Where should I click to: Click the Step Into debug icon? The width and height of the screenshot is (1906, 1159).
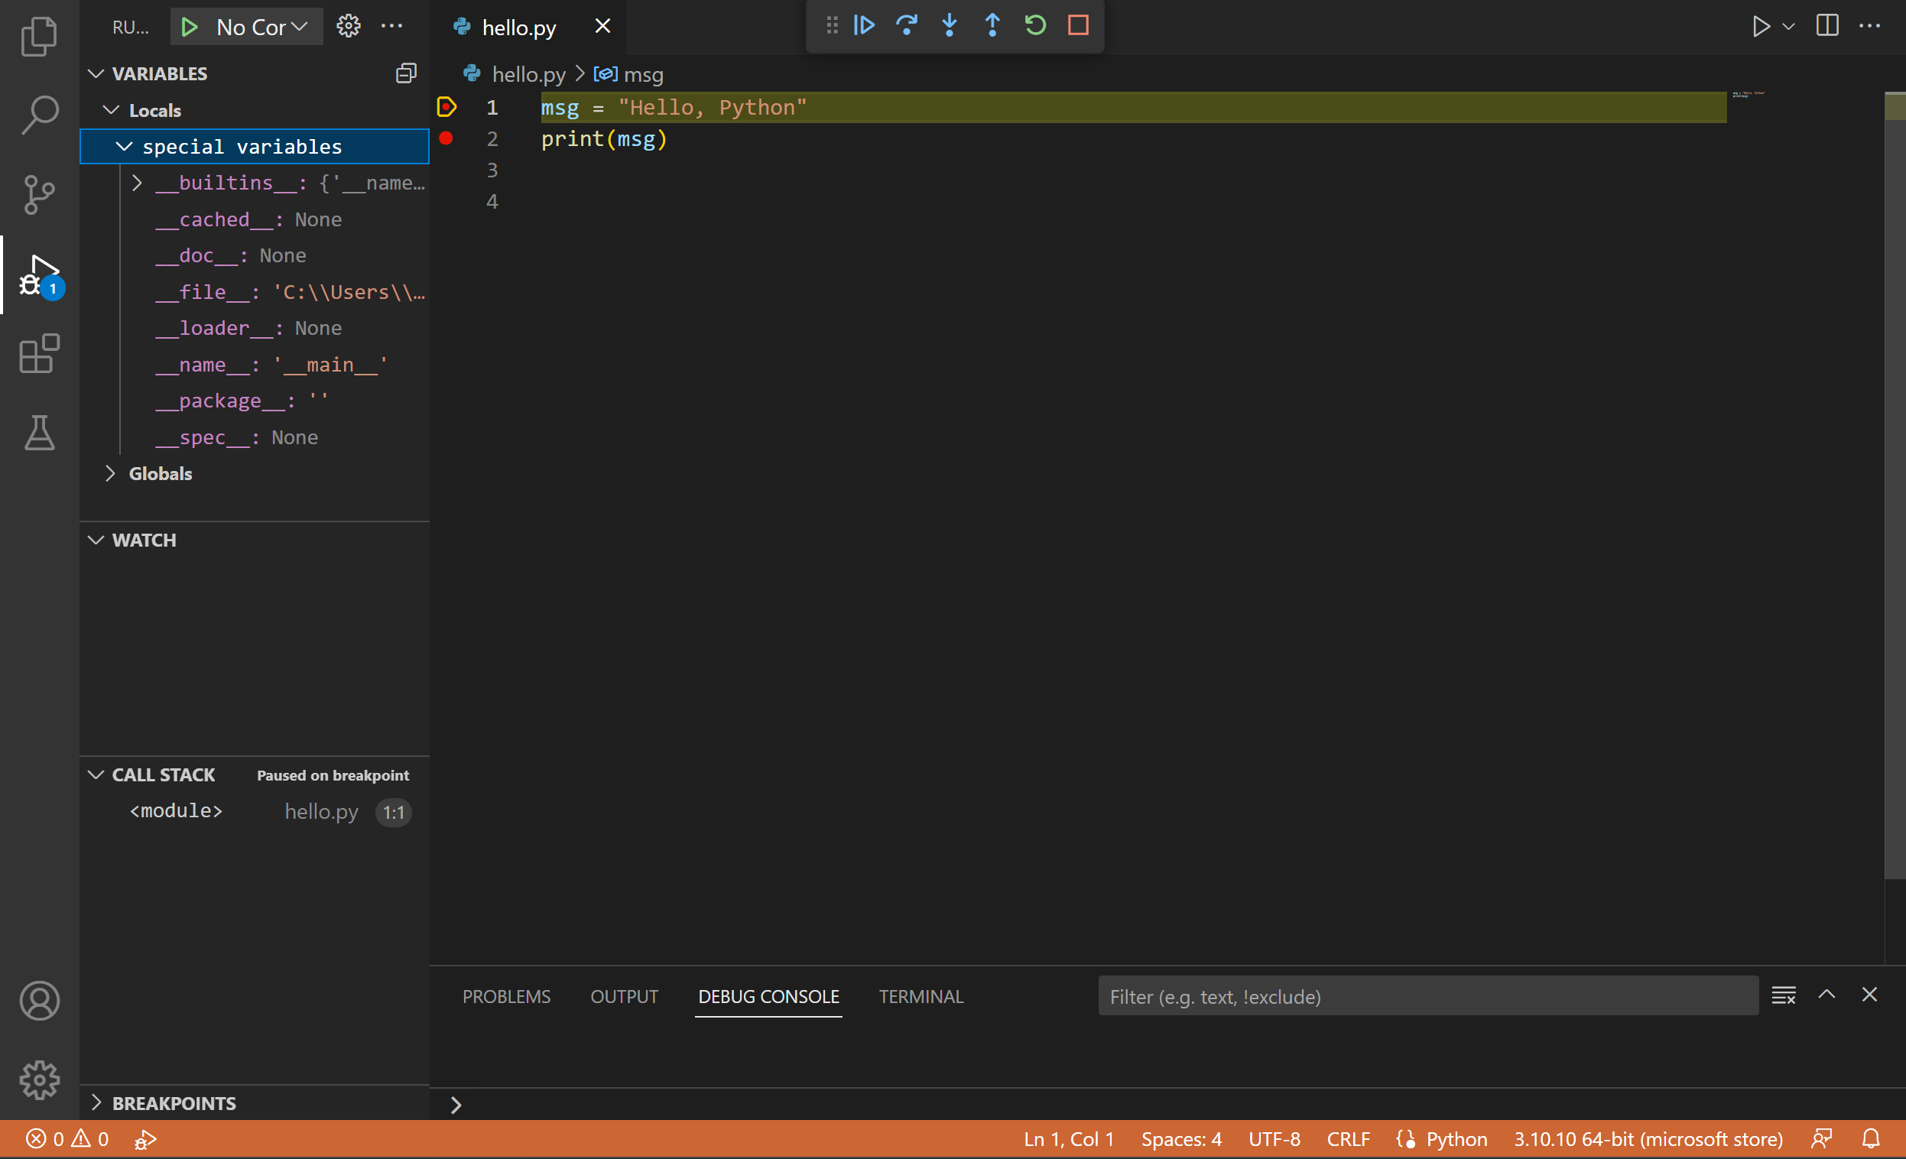[949, 24]
